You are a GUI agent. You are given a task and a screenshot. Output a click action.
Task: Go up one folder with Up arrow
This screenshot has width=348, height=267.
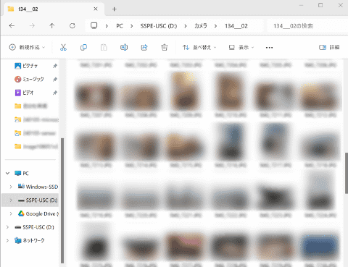click(x=52, y=25)
